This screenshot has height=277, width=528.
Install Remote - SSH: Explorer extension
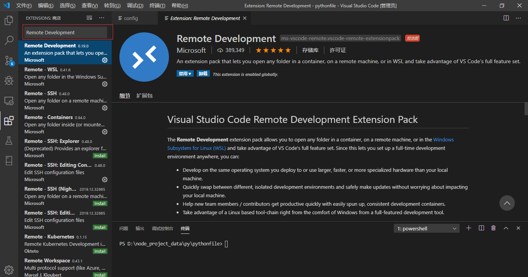(x=100, y=156)
